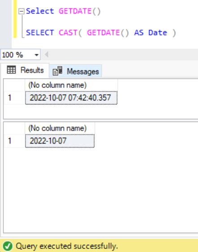
Task: Collapse the query outline minus box
Action: click(x=22, y=11)
